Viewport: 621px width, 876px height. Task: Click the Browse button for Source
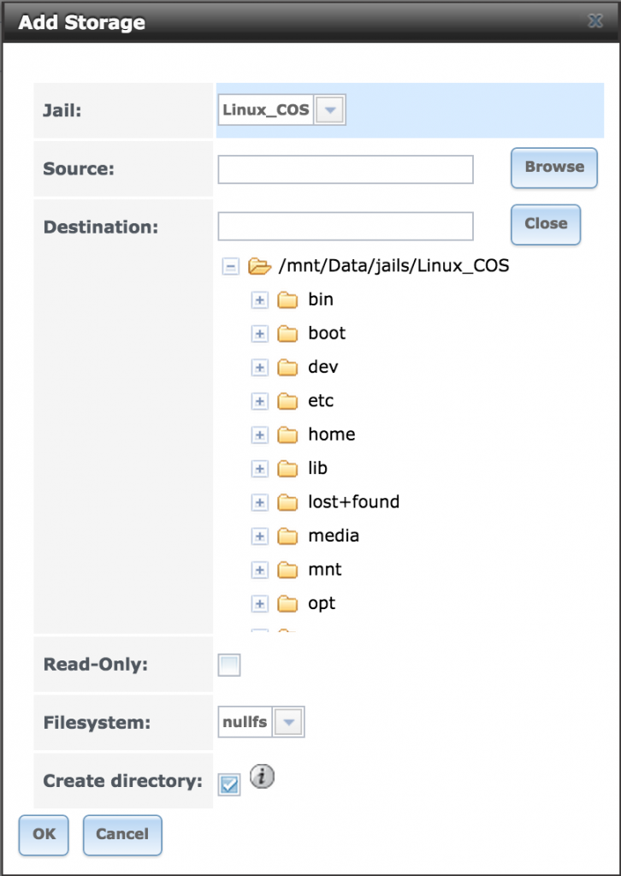click(x=554, y=168)
